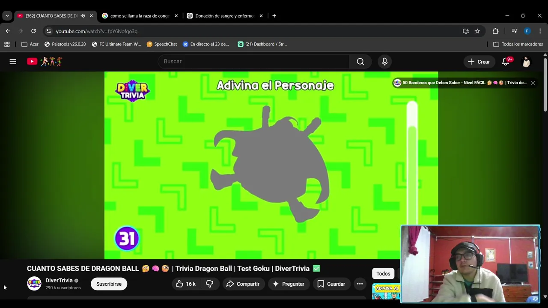Viewport: 548px width, 308px height.
Task: Close the Google search tab
Action: click(x=176, y=16)
